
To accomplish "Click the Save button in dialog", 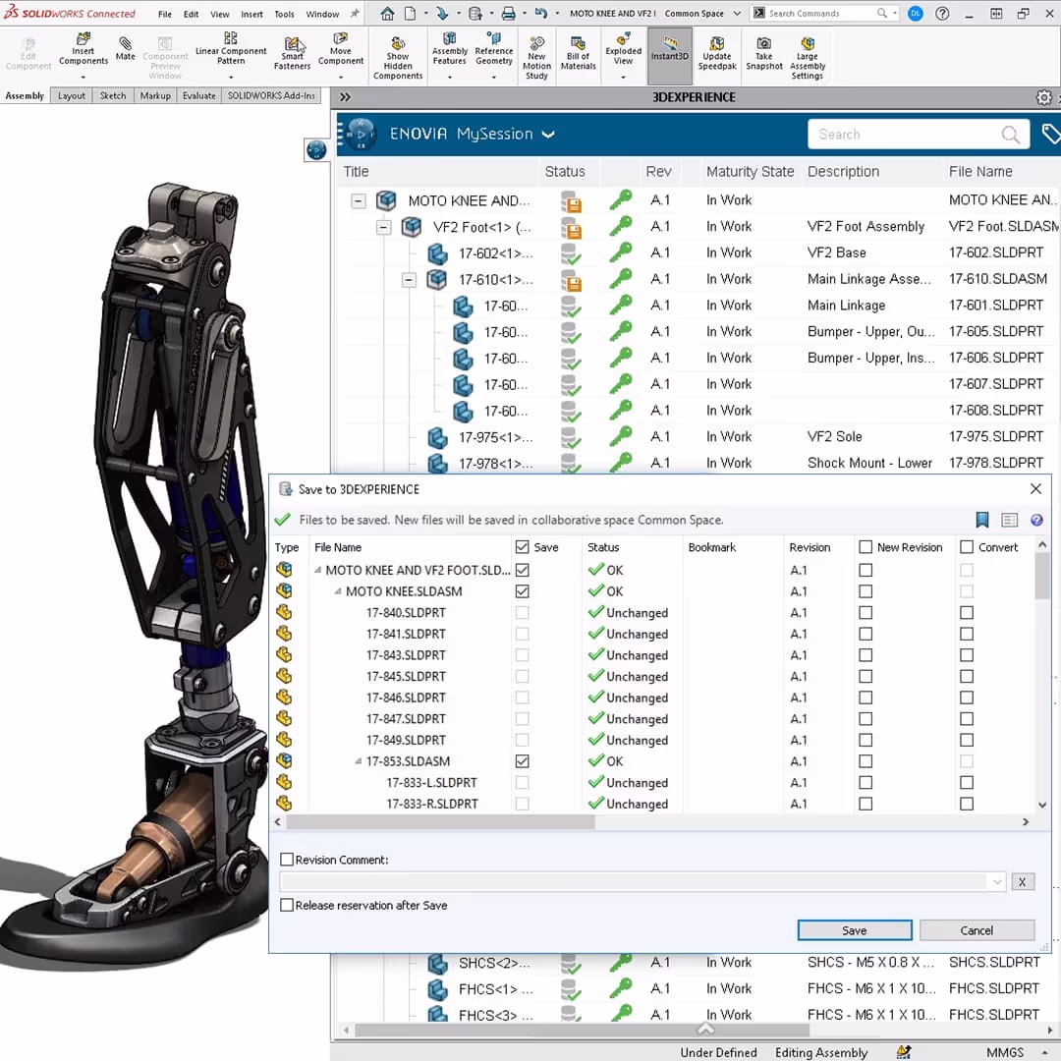I will [854, 930].
